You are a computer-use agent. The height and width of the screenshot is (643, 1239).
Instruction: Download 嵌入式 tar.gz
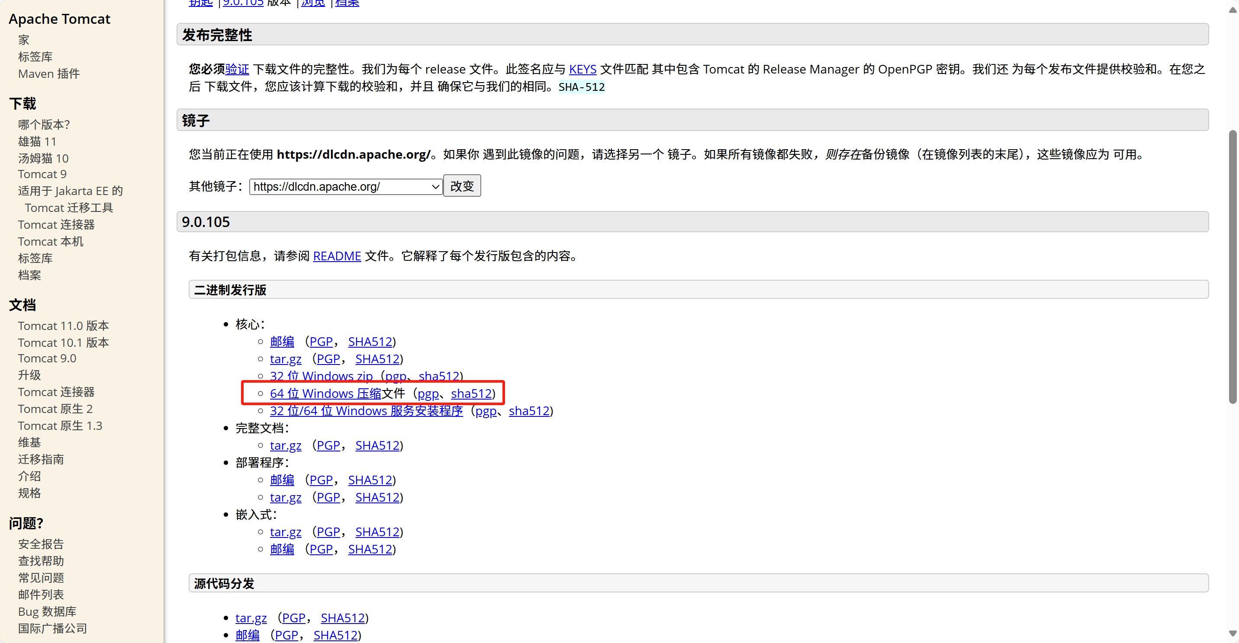point(286,531)
